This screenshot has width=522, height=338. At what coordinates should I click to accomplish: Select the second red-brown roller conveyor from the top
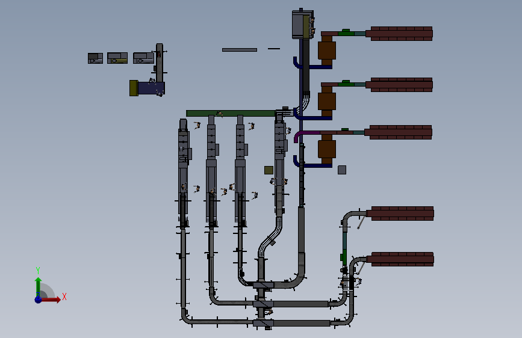click(x=399, y=85)
